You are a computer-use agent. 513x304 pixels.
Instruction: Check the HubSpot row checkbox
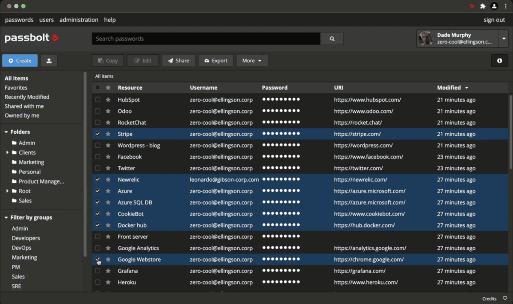(x=97, y=99)
